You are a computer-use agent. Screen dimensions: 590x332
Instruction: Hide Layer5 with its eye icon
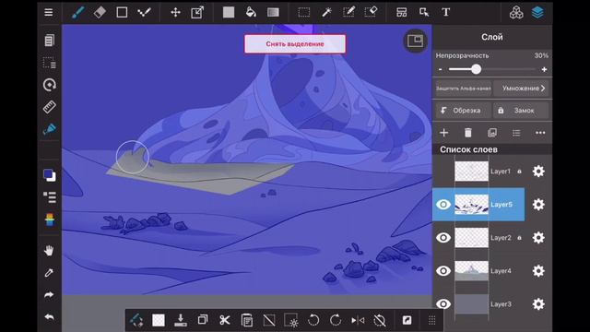click(x=443, y=205)
